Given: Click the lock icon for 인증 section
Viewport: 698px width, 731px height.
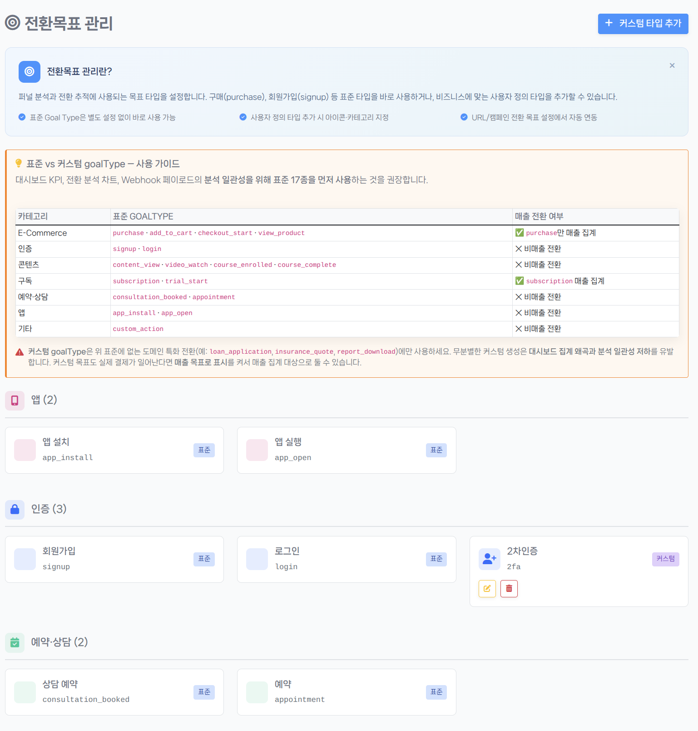Looking at the screenshot, I should (15, 509).
